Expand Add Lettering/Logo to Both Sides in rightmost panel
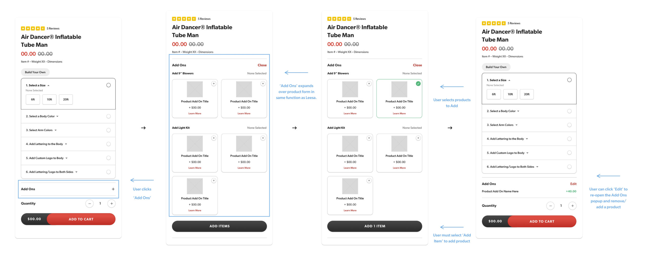Viewport: 656px width, 255px height. [537, 167]
